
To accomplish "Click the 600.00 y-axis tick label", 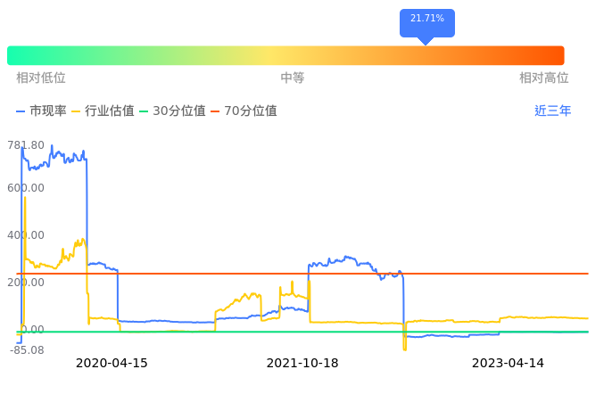I will 26,188.
